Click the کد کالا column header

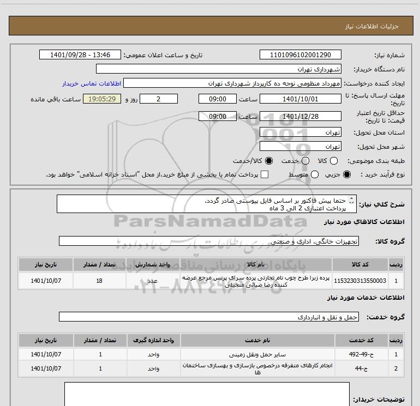tap(360, 264)
